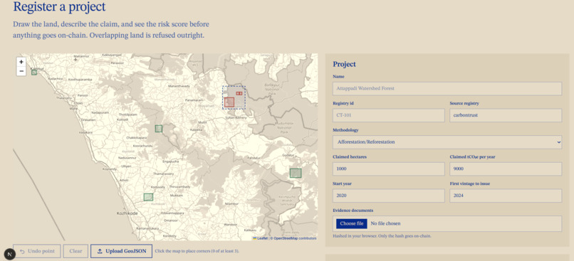Edit the Source registry field
Screen dimensions: 574x261
[x=506, y=115]
